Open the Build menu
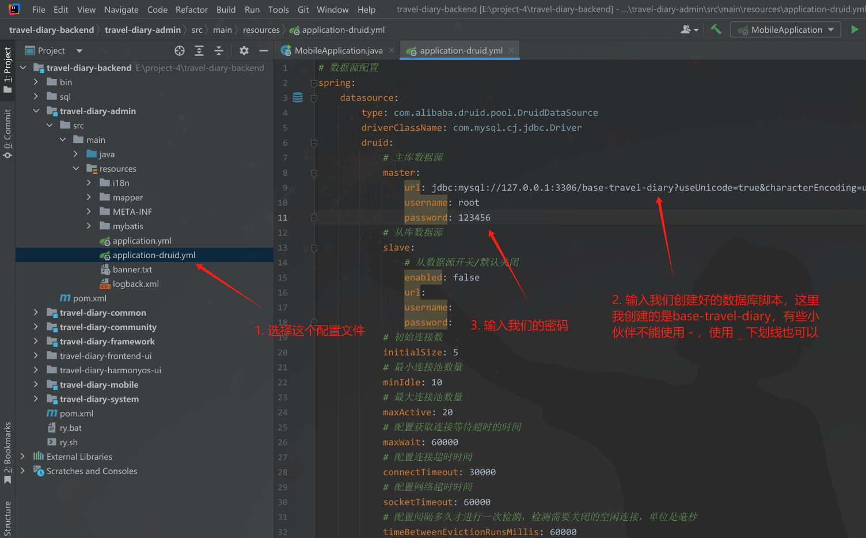 [x=226, y=10]
